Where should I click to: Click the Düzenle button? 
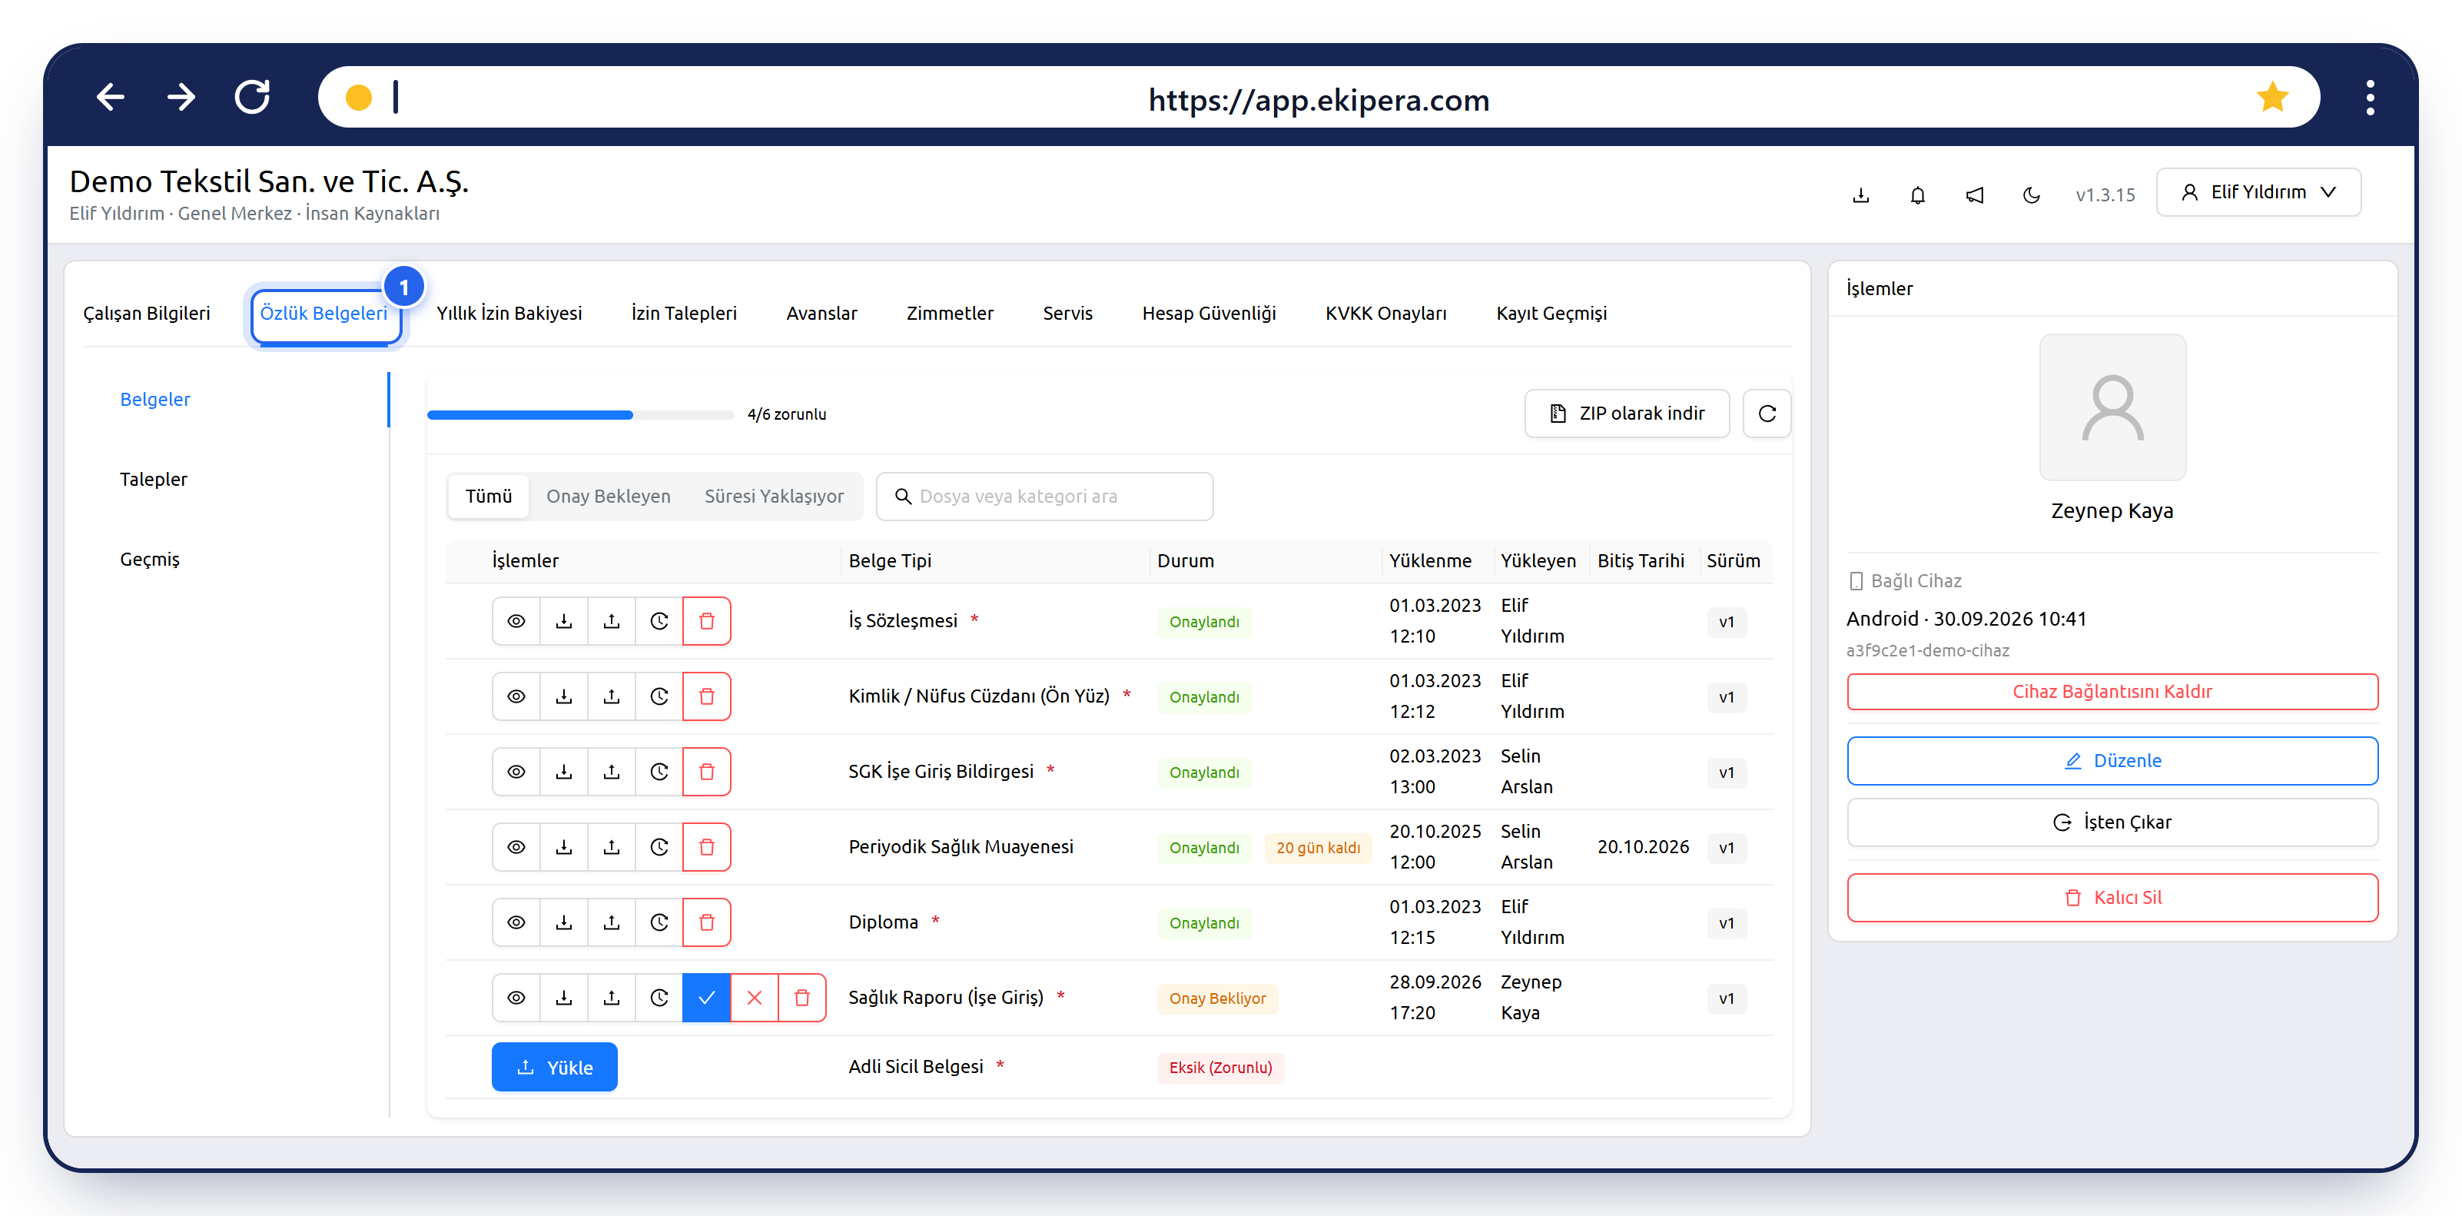click(2112, 761)
